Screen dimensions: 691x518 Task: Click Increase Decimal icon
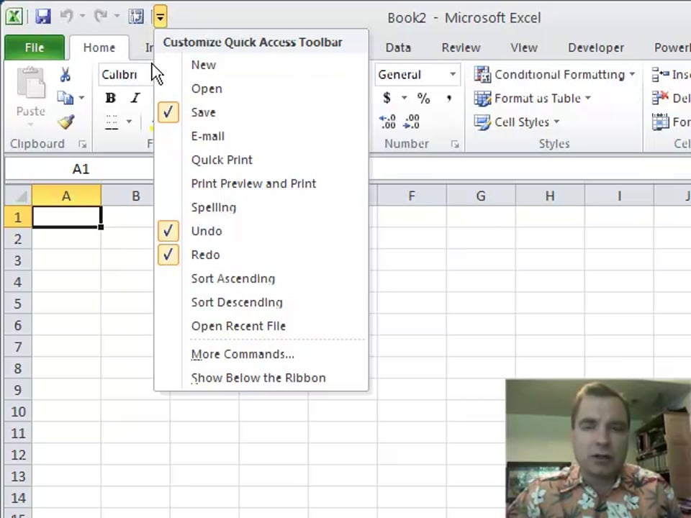(x=387, y=122)
